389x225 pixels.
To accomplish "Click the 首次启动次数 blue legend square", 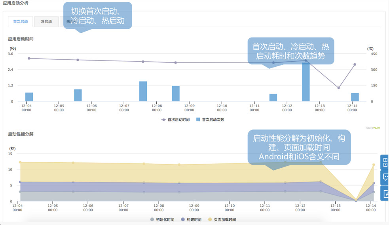I will pos(198,120).
